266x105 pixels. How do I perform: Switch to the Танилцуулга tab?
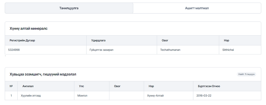[x=69, y=8]
